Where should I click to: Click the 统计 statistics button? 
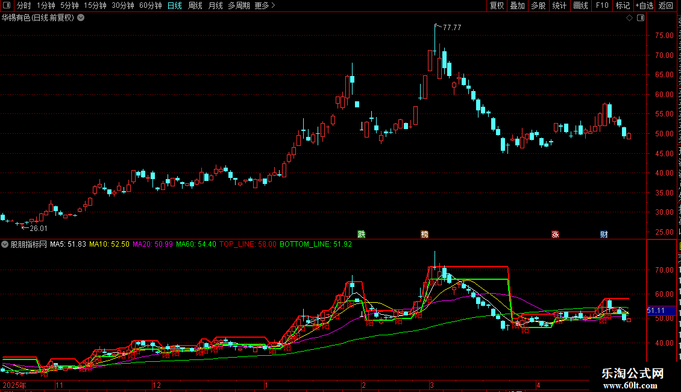tap(559, 5)
